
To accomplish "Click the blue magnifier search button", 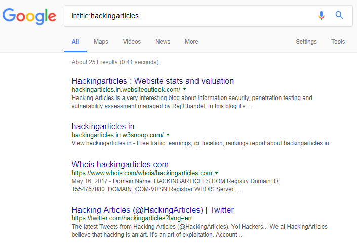I will tap(339, 15).
